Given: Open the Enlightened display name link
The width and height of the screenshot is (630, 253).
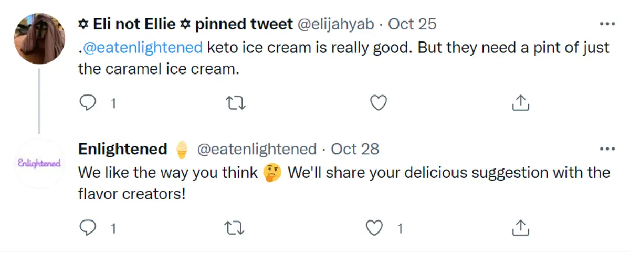Looking at the screenshot, I should (122, 149).
